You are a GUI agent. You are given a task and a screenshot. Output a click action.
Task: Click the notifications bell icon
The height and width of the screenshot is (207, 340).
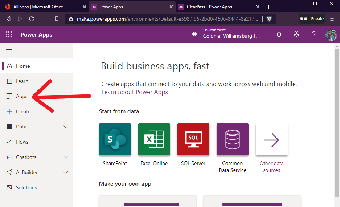click(279, 34)
